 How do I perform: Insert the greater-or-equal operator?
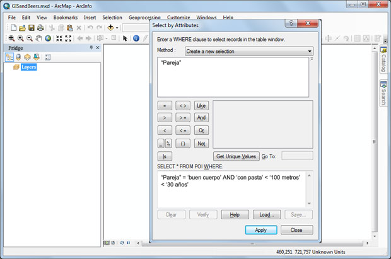(x=183, y=118)
